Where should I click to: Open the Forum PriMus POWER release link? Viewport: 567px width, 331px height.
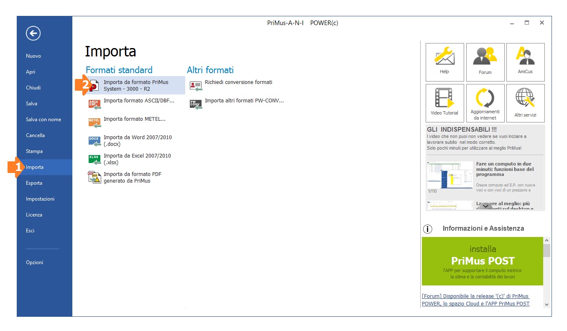(476, 300)
